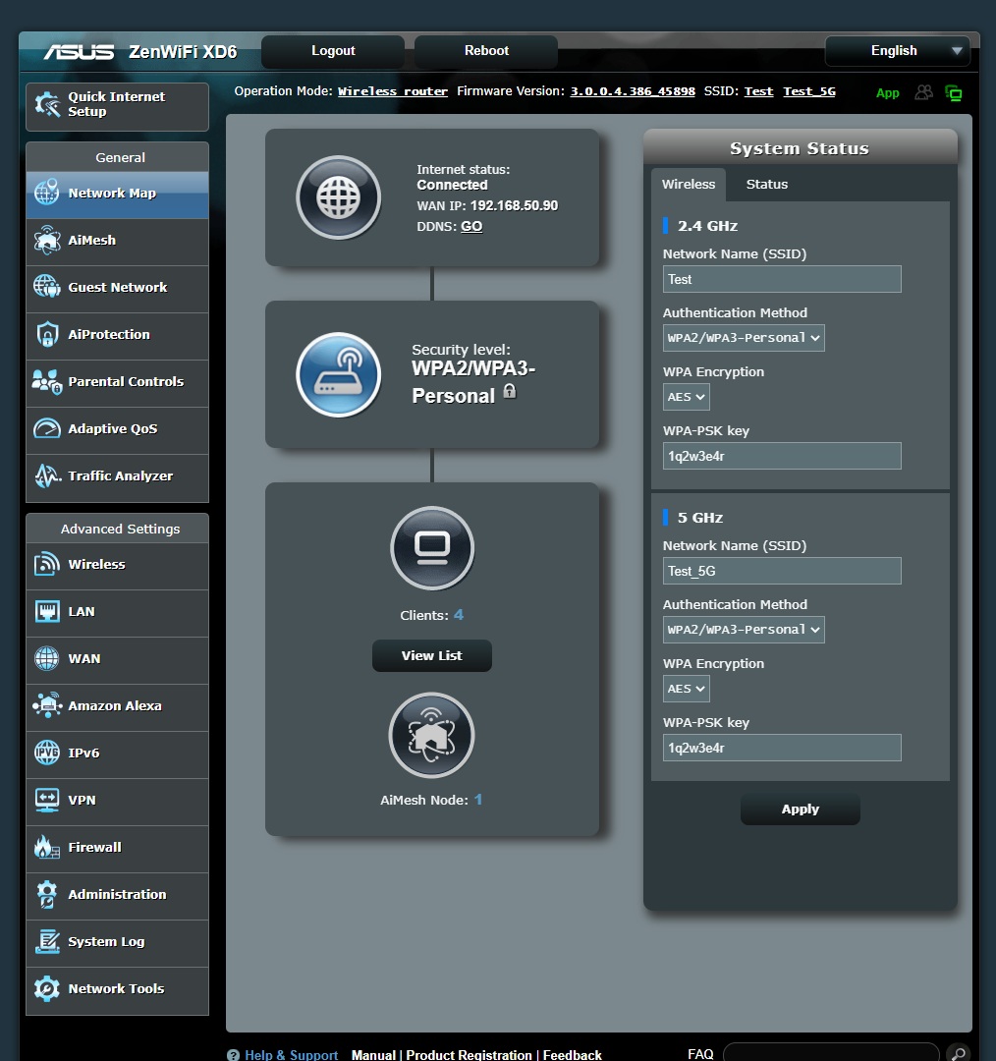Click the Test SSID link
The height and width of the screenshot is (1061, 996).
[758, 91]
